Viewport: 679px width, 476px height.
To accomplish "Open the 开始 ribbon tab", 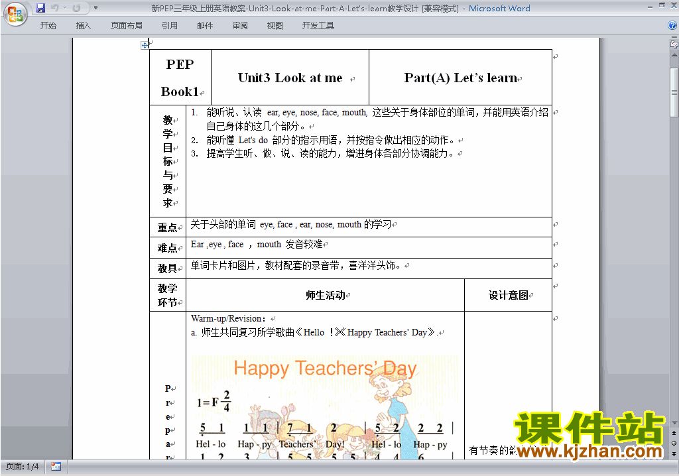I will 48,26.
